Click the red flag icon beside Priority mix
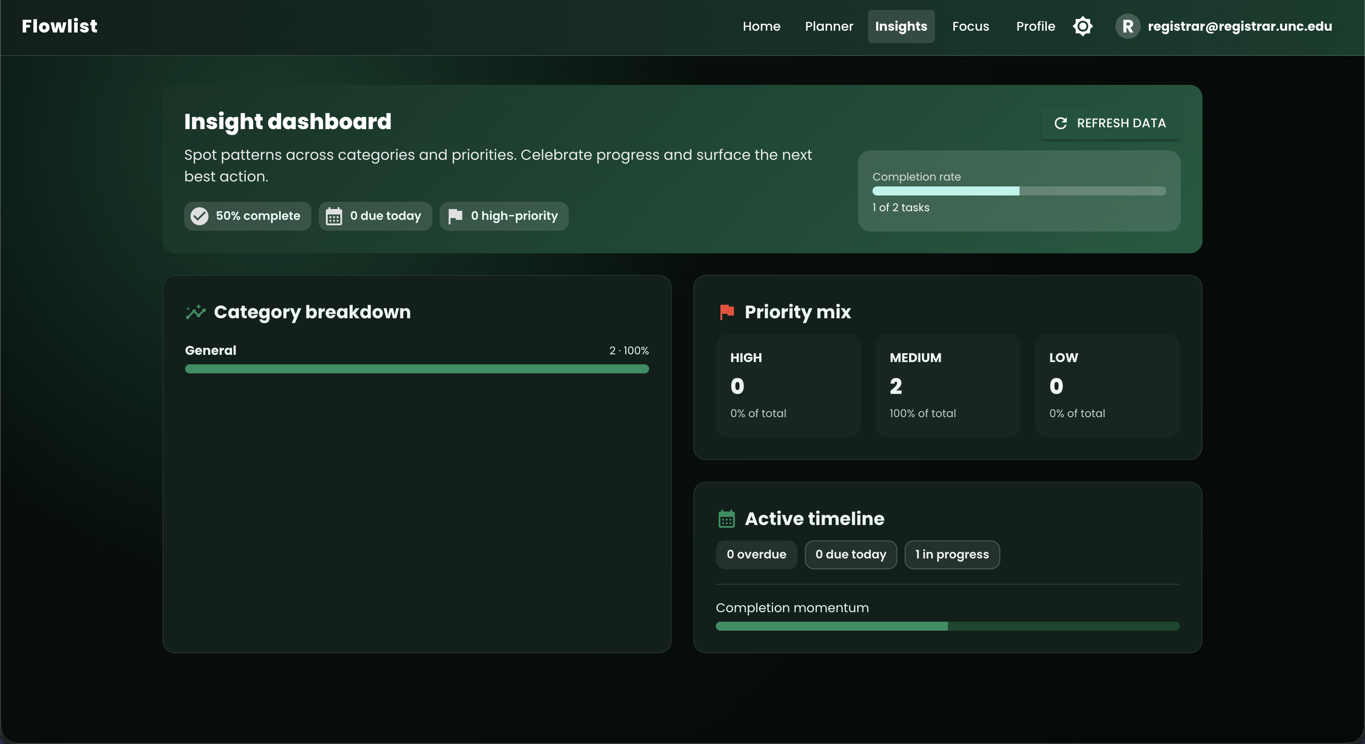1365x744 pixels. pos(726,312)
